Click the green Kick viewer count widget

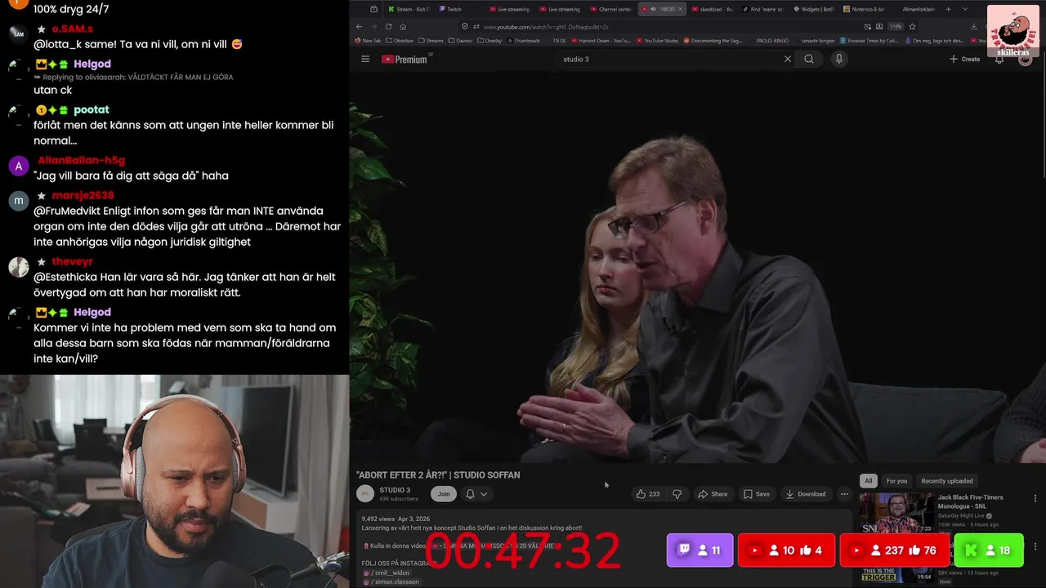point(989,550)
